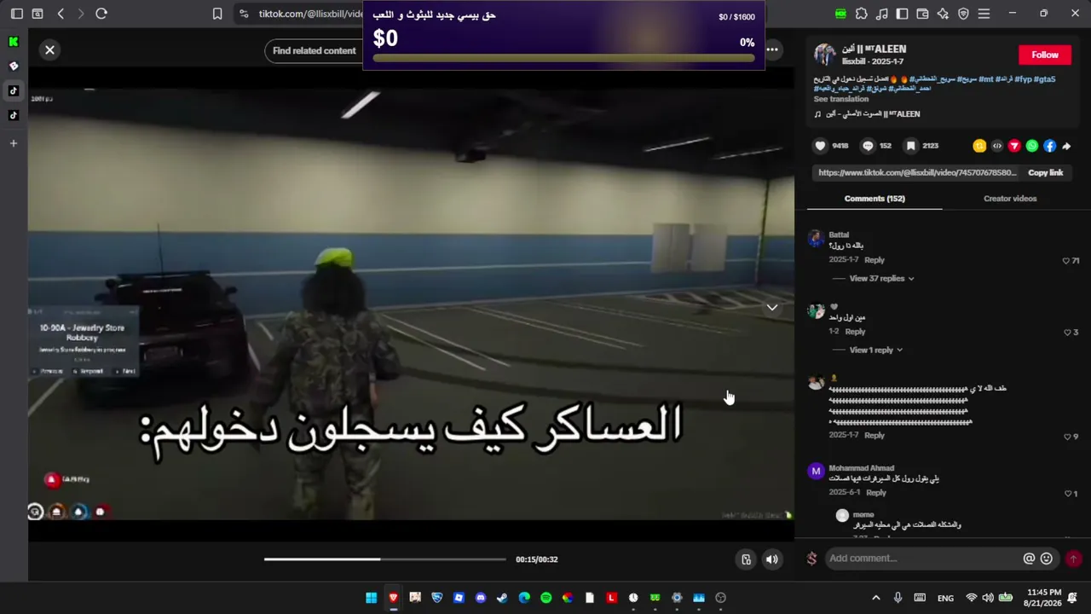Screen dimensions: 1091x614
Task: Seek in the video progress bar
Action: [x=384, y=559]
